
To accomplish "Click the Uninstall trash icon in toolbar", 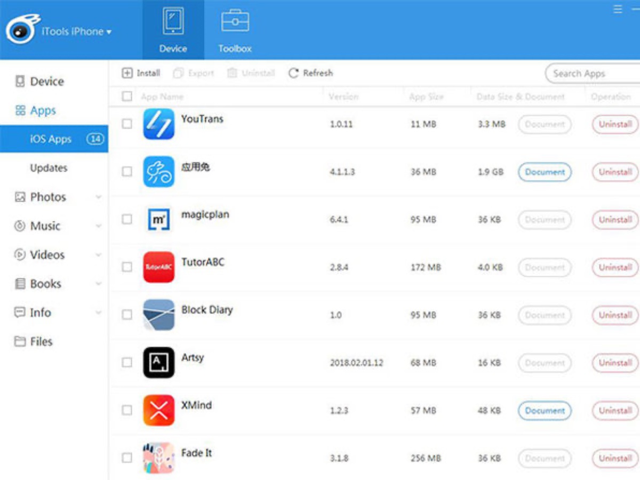I will 232,73.
